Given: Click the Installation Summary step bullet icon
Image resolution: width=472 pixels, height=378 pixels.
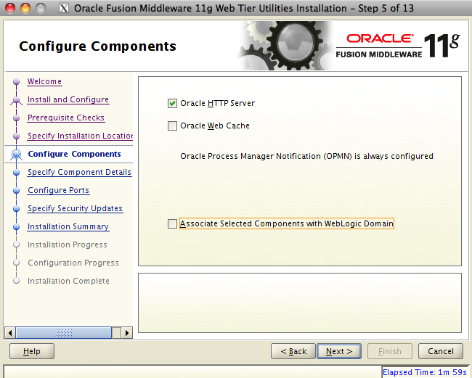Looking at the screenshot, I should [x=16, y=227].
